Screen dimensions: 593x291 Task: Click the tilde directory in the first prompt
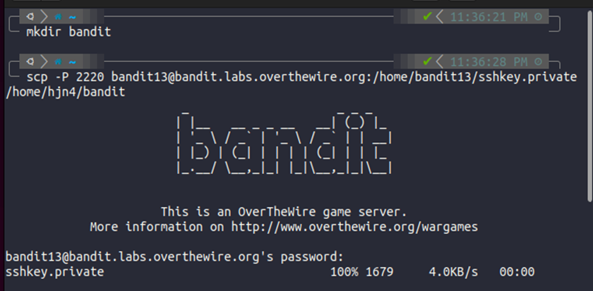(72, 18)
